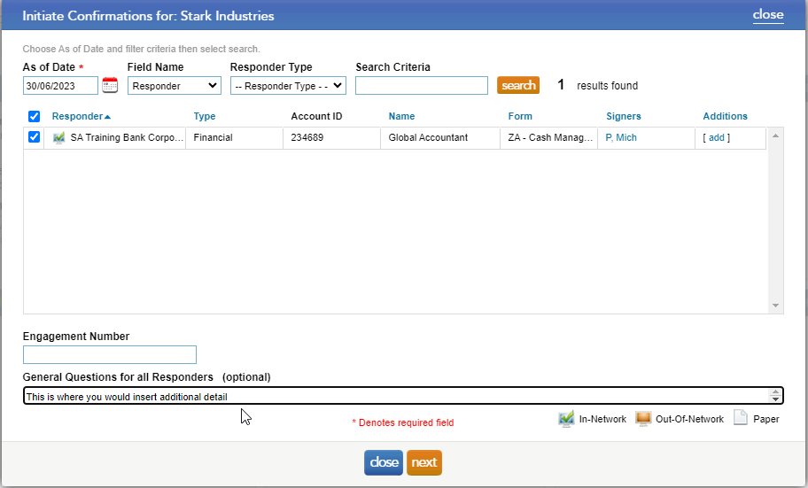This screenshot has width=808, height=488.
Task: Click the General Questions box up arrow
Action: [x=775, y=392]
